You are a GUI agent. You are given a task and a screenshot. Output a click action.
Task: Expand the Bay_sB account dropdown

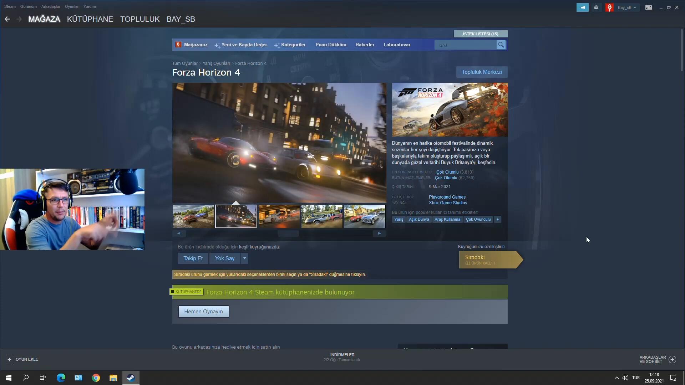(x=627, y=7)
